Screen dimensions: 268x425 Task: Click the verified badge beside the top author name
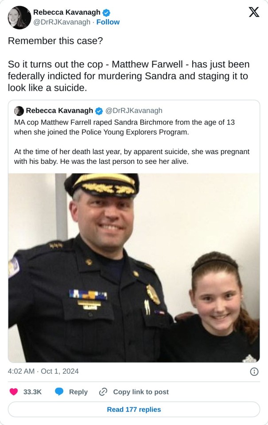click(107, 12)
